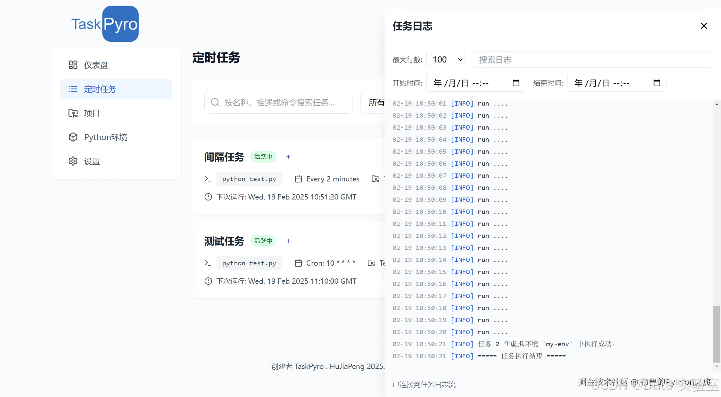721x397 pixels.
Task: Click the 设置 gear icon
Action: pos(73,161)
